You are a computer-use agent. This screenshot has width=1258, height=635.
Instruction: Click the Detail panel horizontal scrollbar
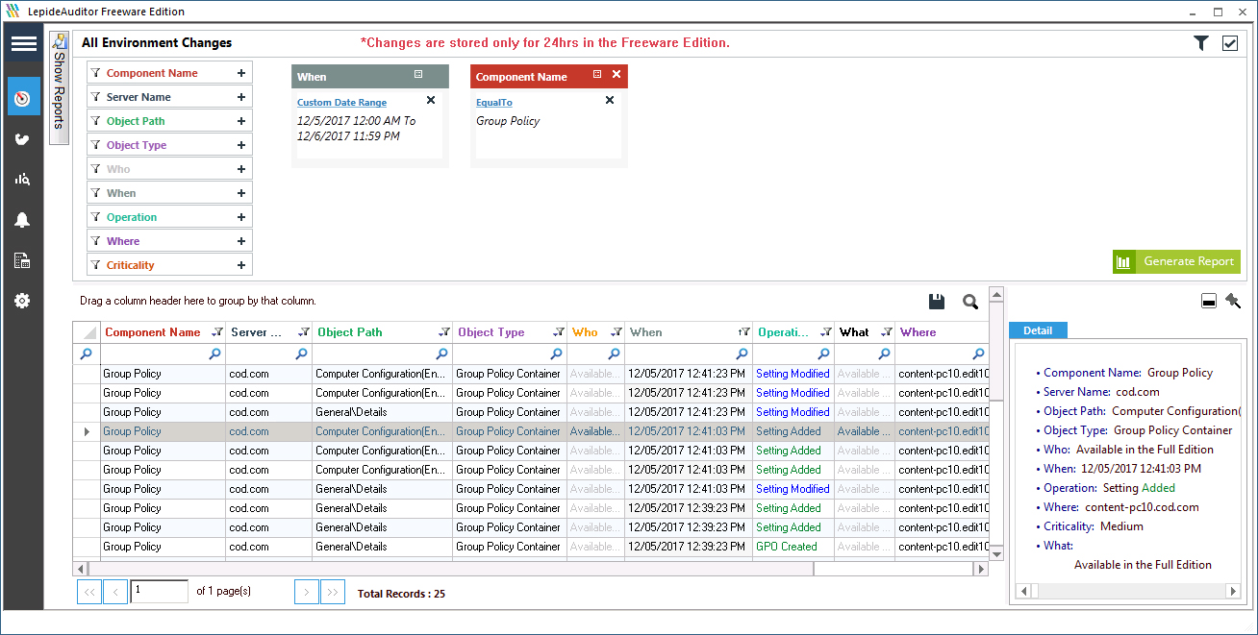1128,592
